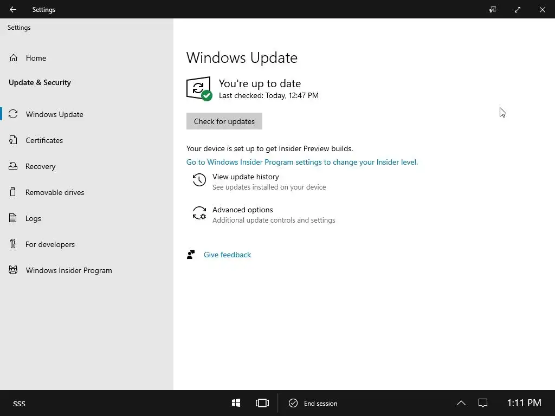Image resolution: width=555 pixels, height=416 pixels.
Task: Click the Settings breadcrumb under the title bar
Action: click(x=19, y=27)
